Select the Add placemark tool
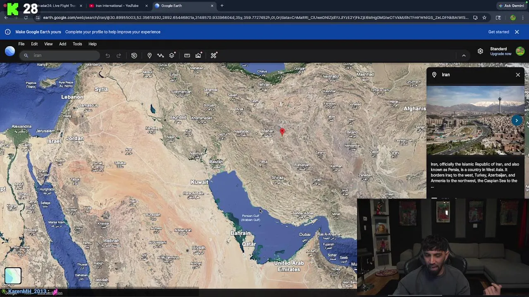 pyautogui.click(x=150, y=55)
